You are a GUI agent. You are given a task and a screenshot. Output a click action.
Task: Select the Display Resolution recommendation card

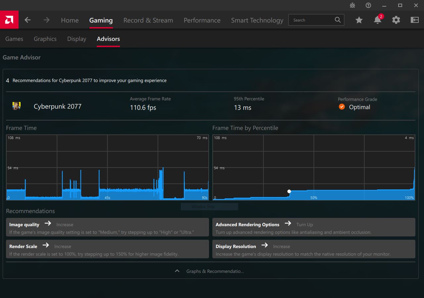(x=314, y=249)
